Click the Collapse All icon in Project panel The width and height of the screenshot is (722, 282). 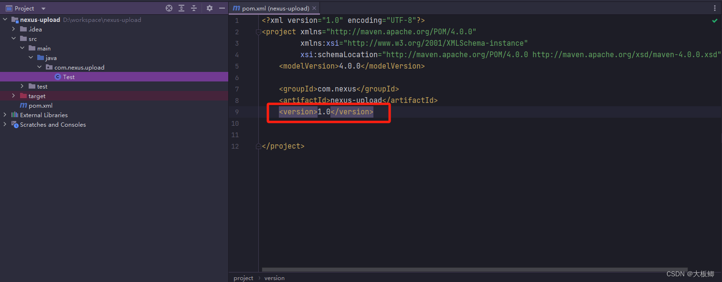coord(194,8)
